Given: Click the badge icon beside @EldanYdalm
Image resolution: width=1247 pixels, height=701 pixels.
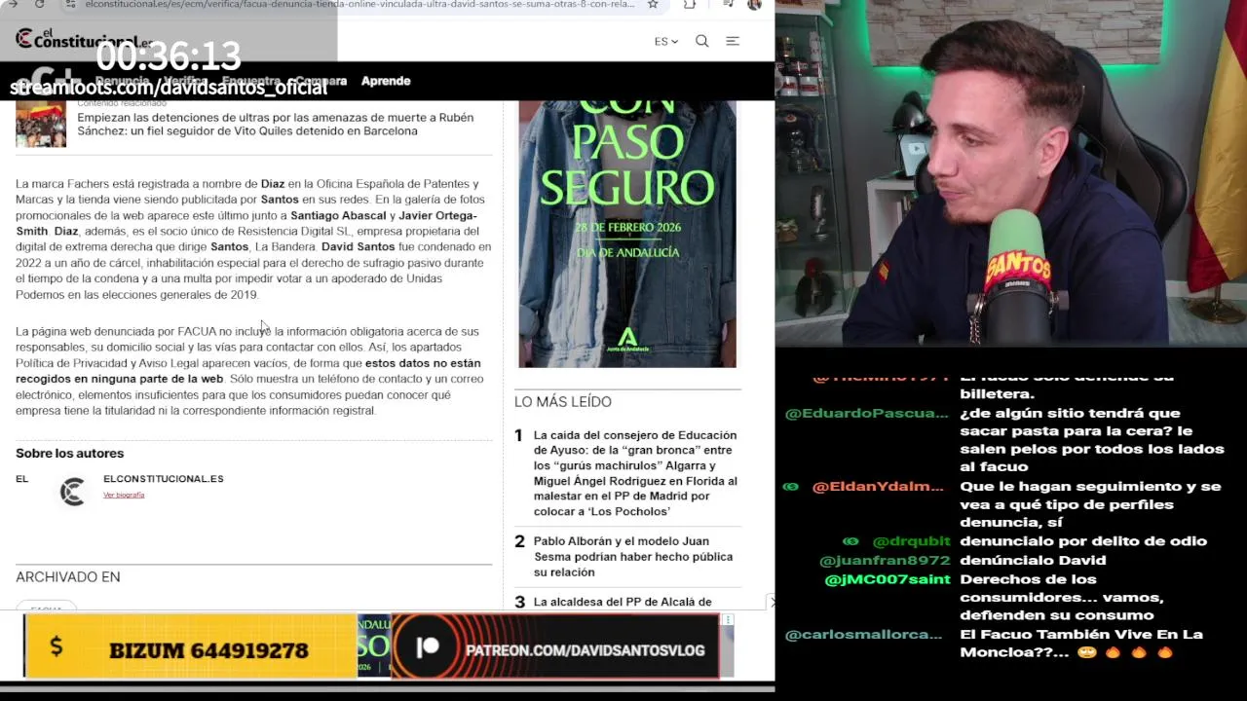Looking at the screenshot, I should 791,486.
